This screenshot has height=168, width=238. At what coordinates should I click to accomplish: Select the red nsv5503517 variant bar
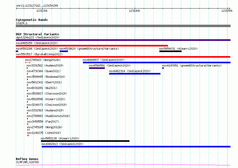click(x=123, y=57)
